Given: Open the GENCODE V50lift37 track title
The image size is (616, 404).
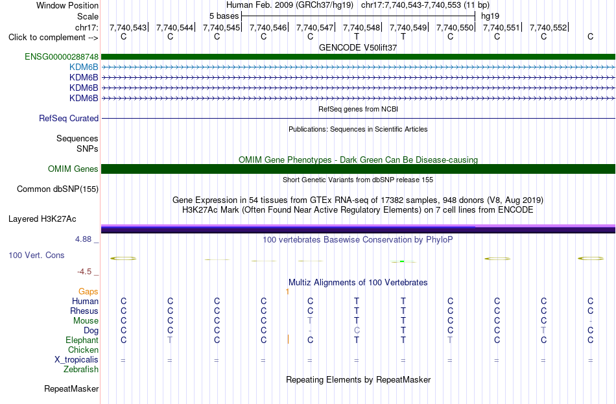Looking at the screenshot, I should point(358,47).
